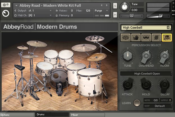The width and height of the screenshot is (175, 117).
Task: Click the NOTE G0 value stepper
Action: coord(160,100)
